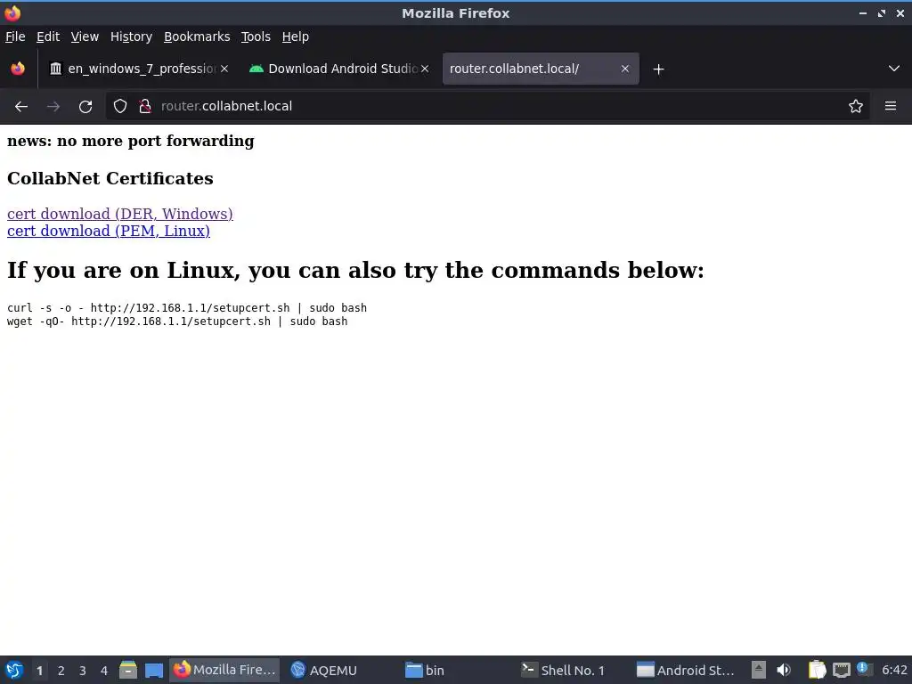Click the curl setupcert command text
The width and height of the screenshot is (912, 684).
pyautogui.click(x=187, y=307)
